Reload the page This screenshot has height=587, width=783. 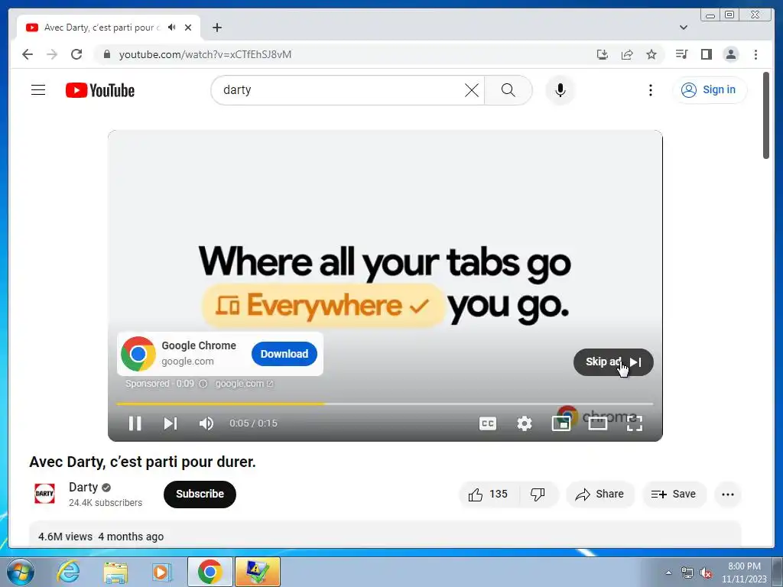76,54
